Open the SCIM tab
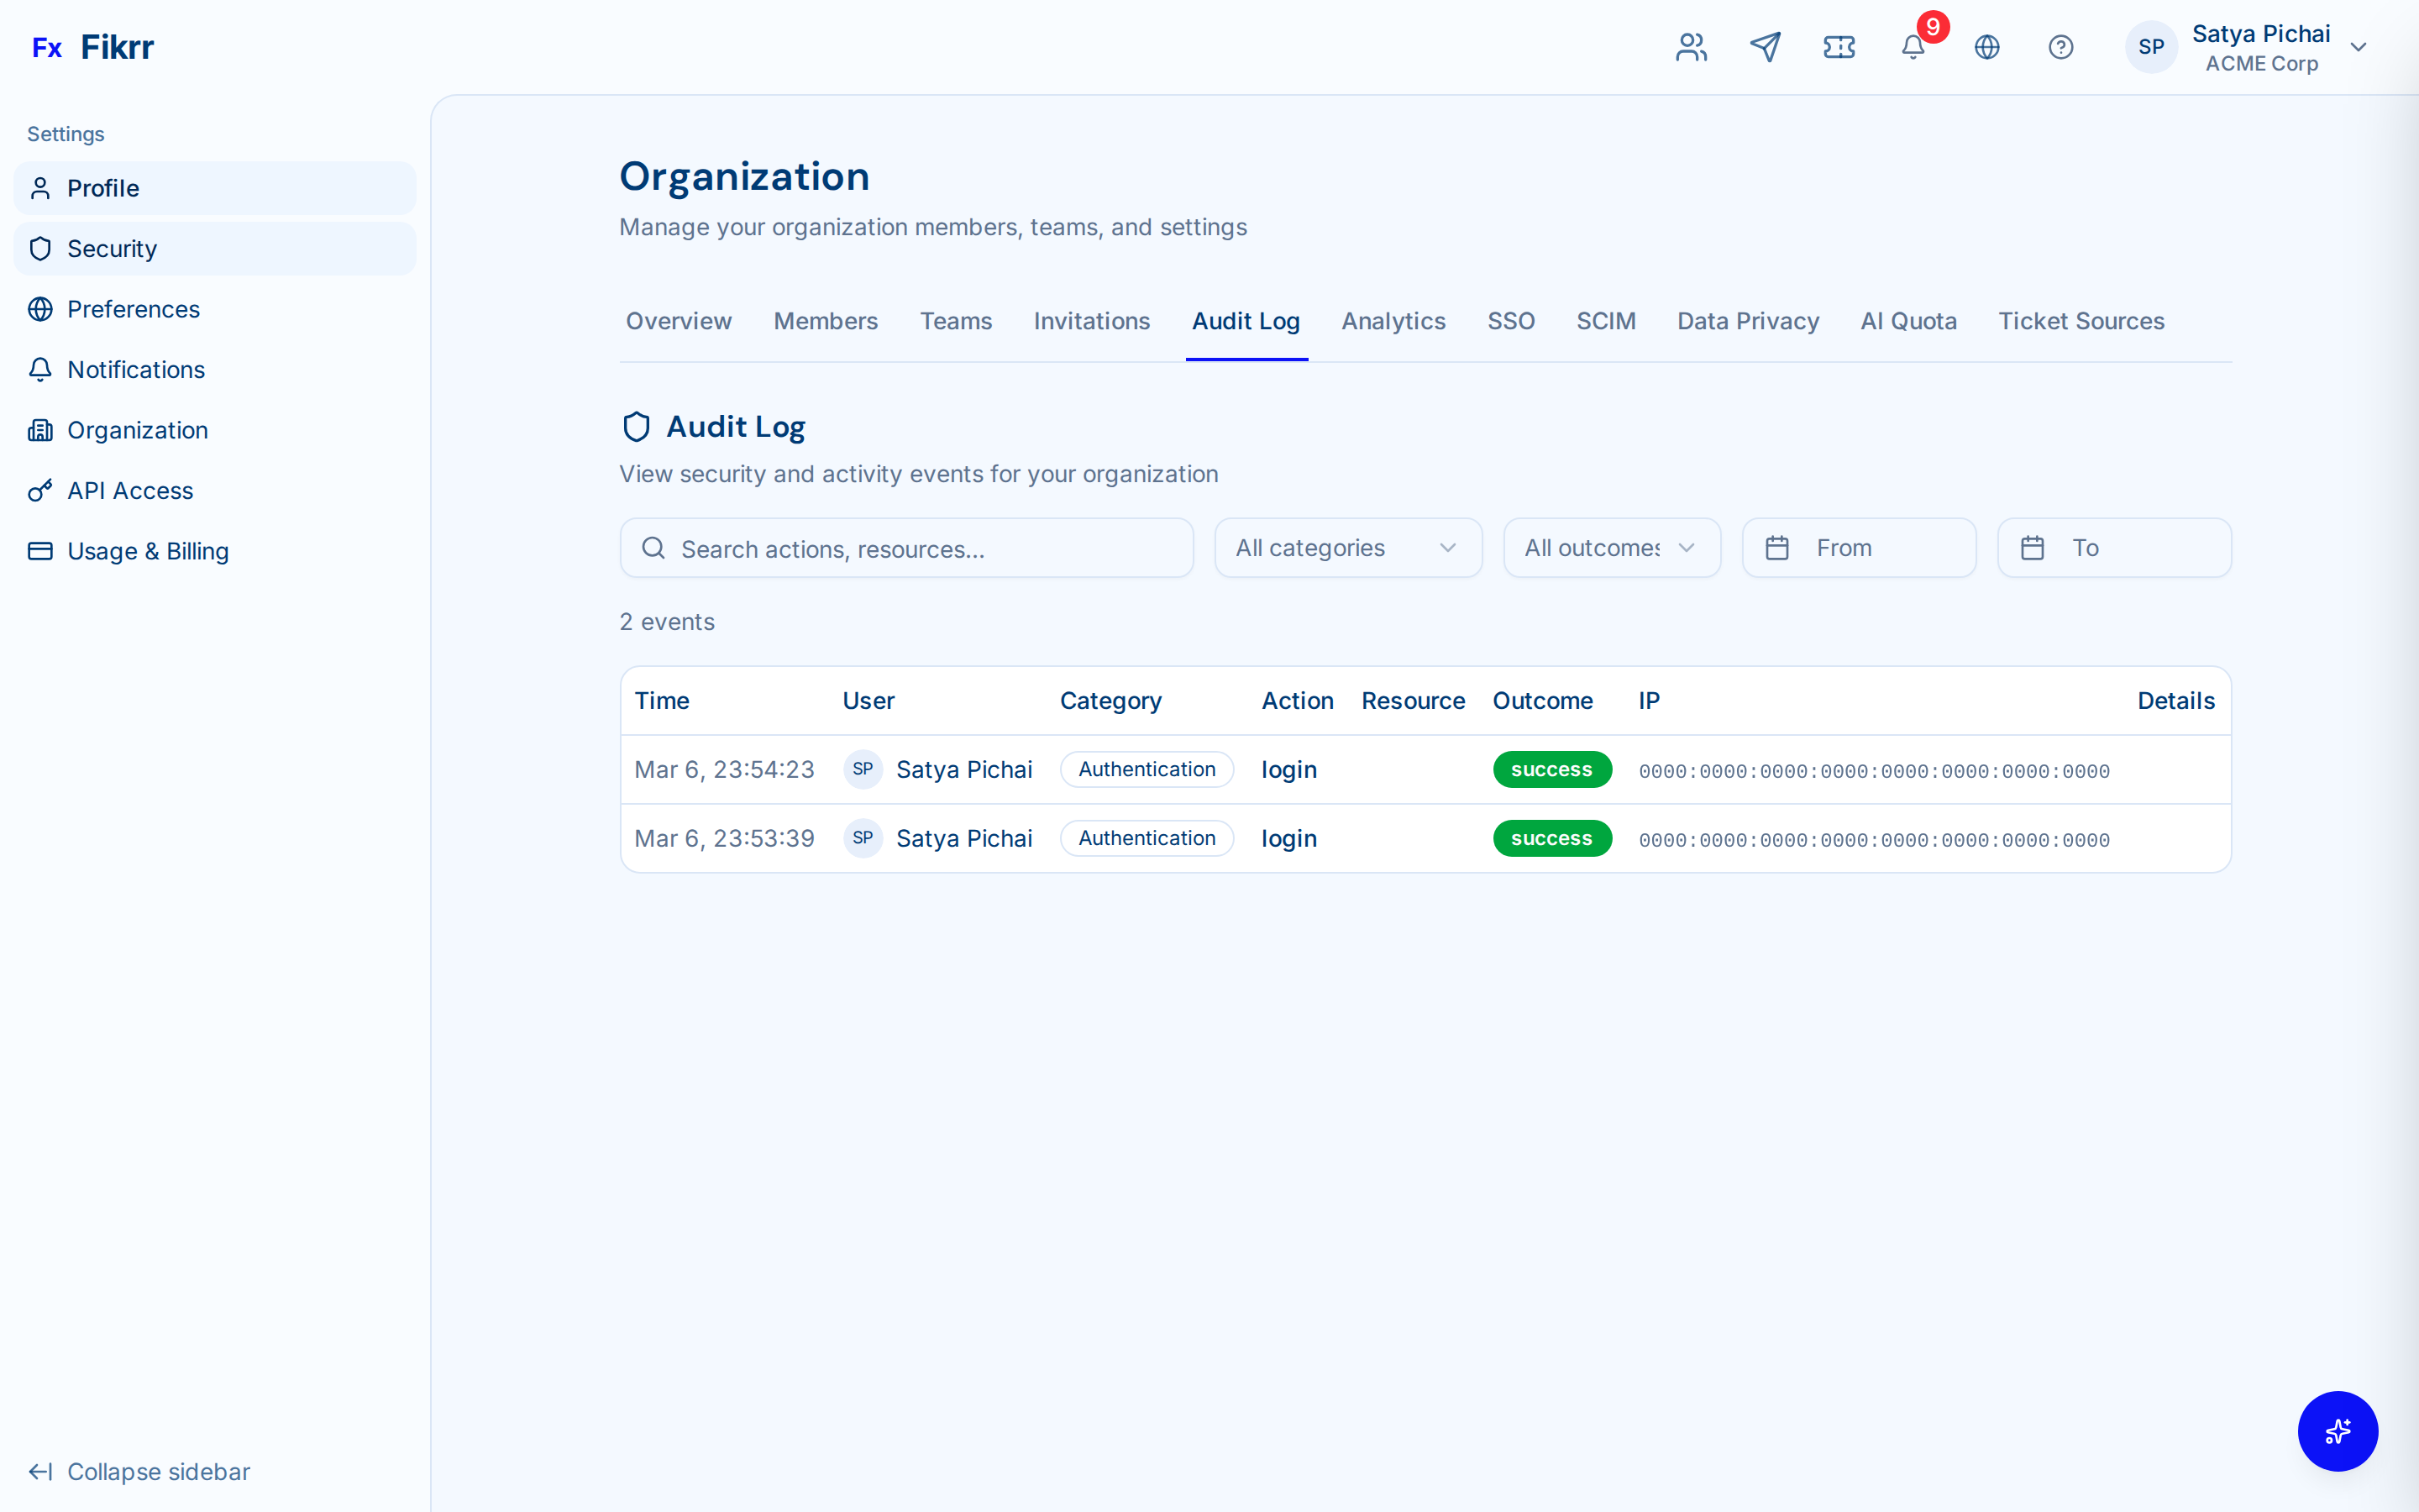This screenshot has width=2419, height=1512. pyautogui.click(x=1605, y=321)
